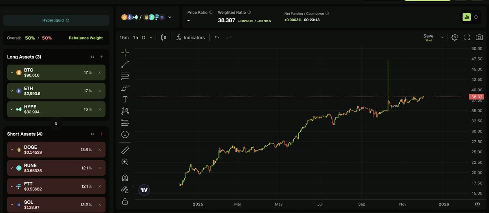489x213 pixels.
Task: Remove FTT from short assets
Action: pos(99,186)
